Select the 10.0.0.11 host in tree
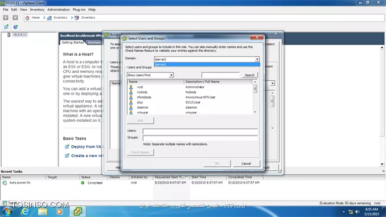The image size is (386, 217). tap(20, 35)
